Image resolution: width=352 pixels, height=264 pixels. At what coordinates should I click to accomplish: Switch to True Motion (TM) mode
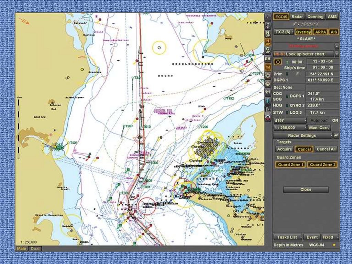tap(268, 67)
